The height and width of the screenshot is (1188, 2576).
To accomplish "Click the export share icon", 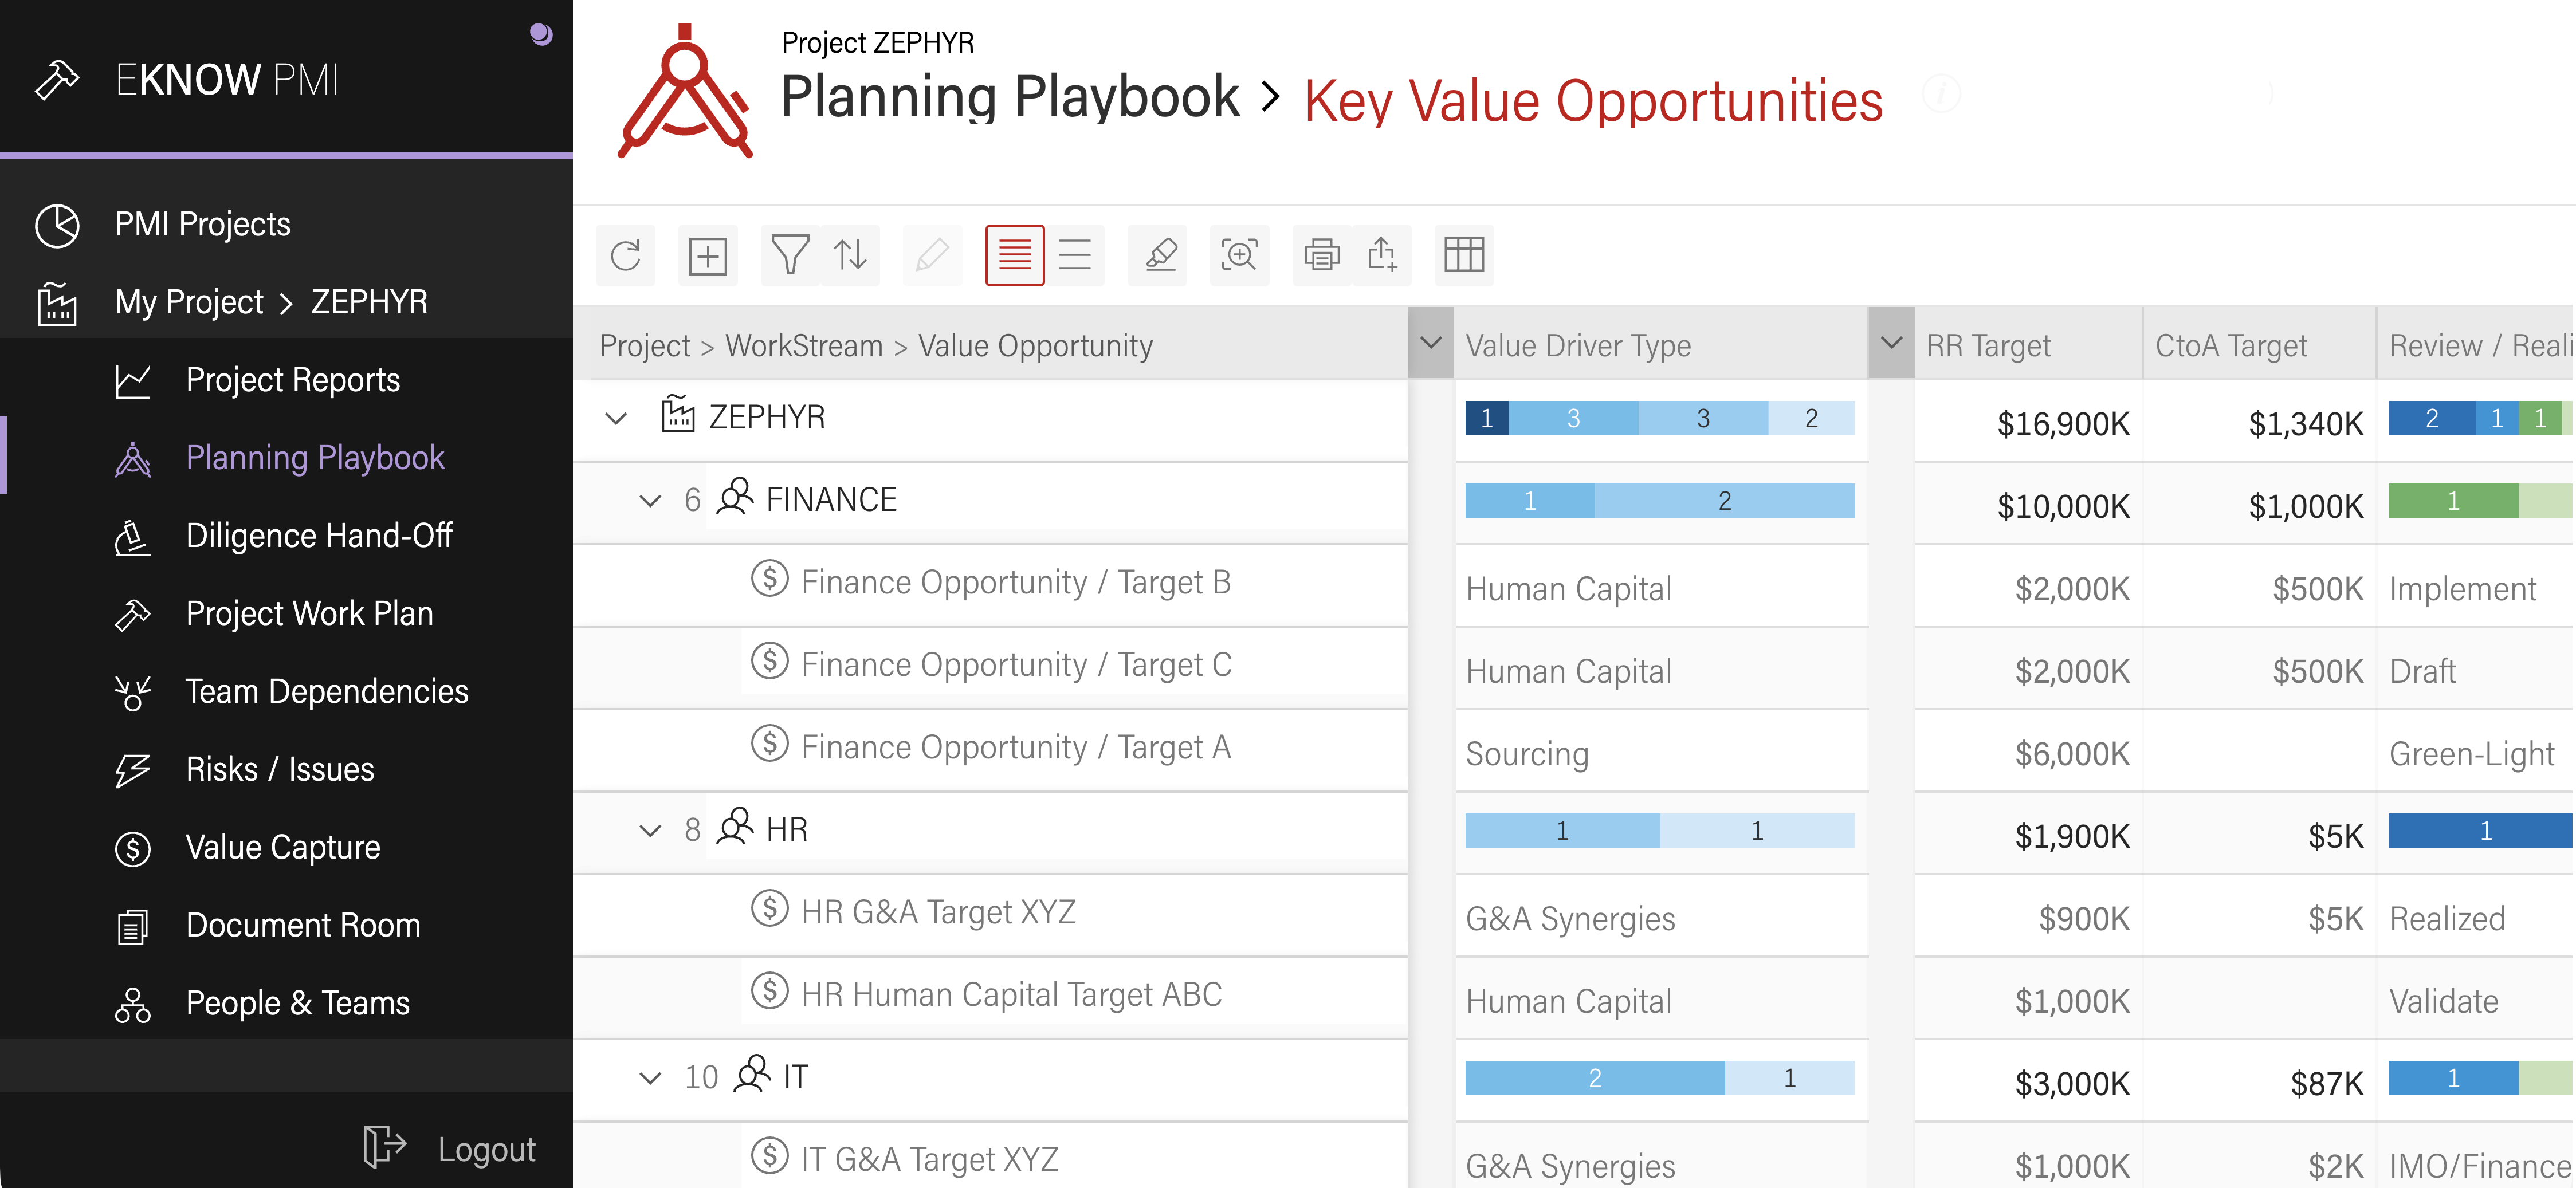I will pos(1382,255).
